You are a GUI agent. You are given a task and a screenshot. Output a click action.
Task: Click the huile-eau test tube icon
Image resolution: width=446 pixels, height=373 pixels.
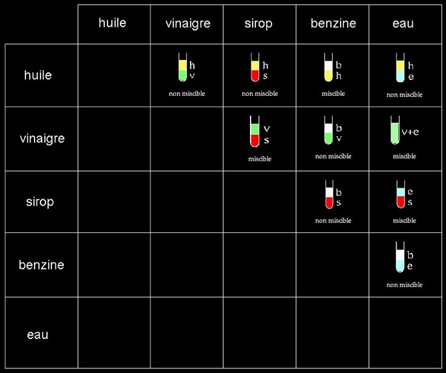400,68
